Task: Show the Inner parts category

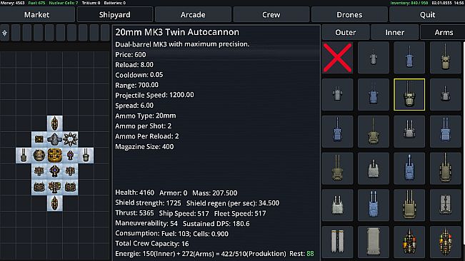Action: [395, 32]
